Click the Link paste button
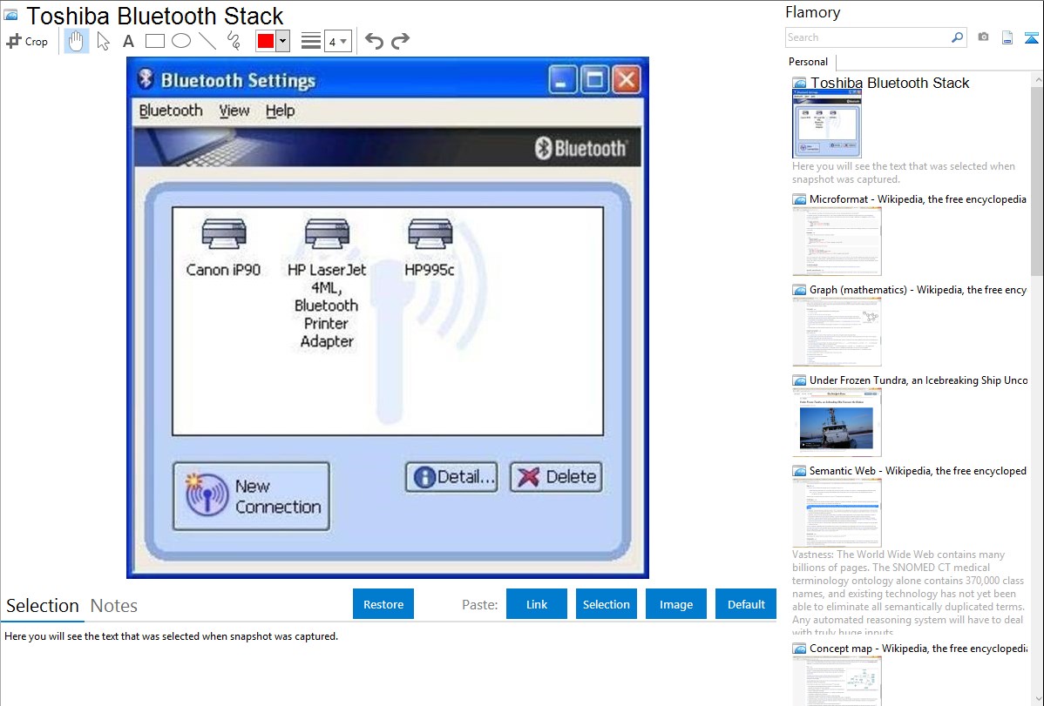This screenshot has width=1044, height=706. (x=537, y=604)
